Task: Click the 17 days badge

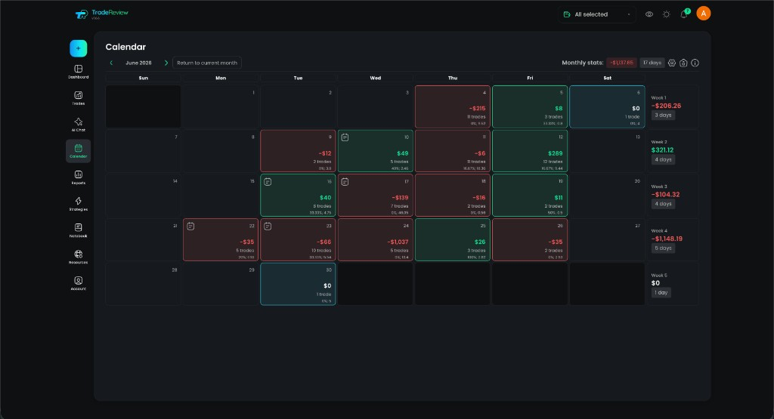Action: click(652, 63)
